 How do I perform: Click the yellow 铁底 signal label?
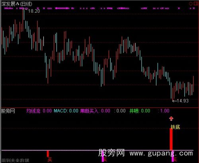pos(175,127)
